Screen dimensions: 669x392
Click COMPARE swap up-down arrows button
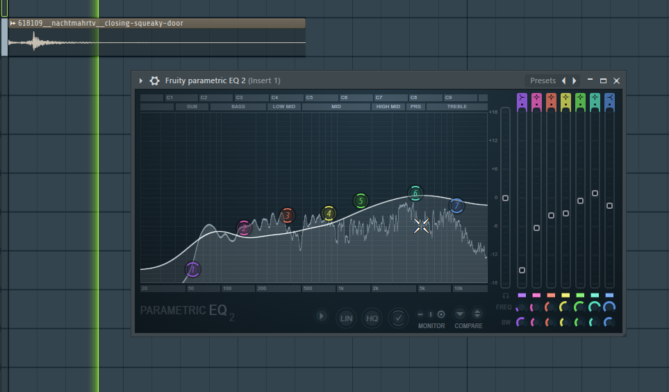(x=477, y=314)
